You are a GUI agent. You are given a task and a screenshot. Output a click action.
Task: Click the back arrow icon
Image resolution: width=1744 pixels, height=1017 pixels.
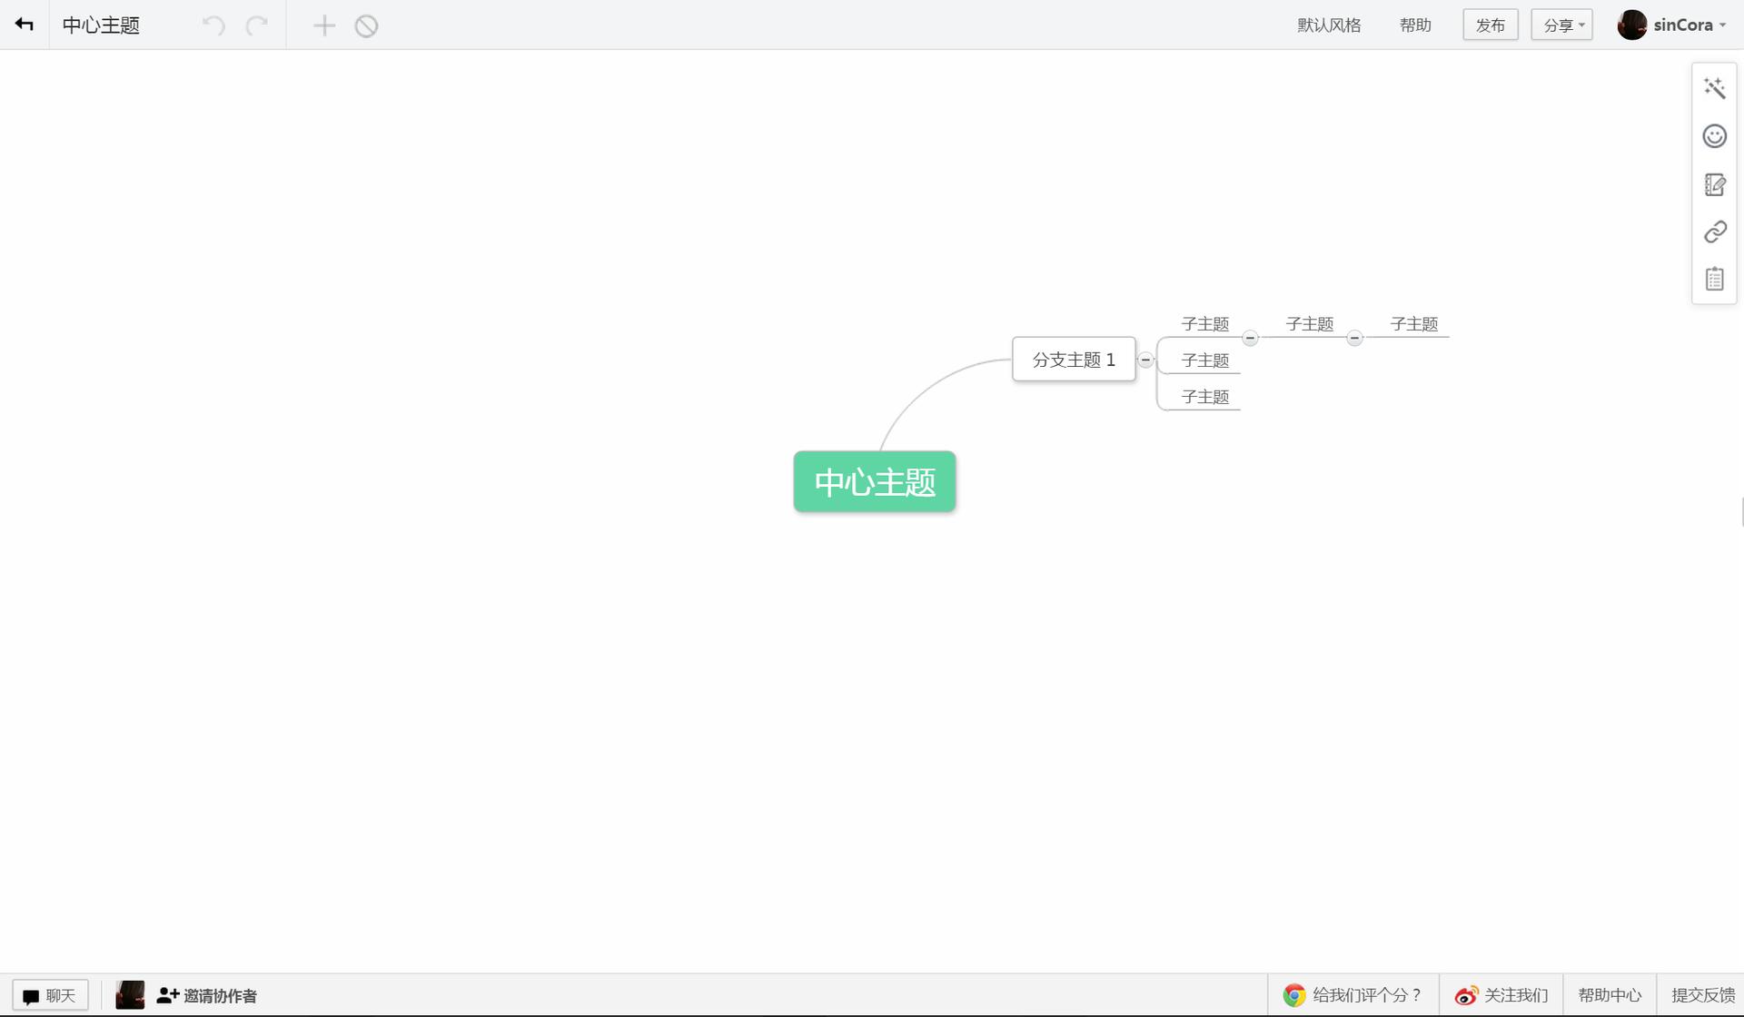(25, 25)
